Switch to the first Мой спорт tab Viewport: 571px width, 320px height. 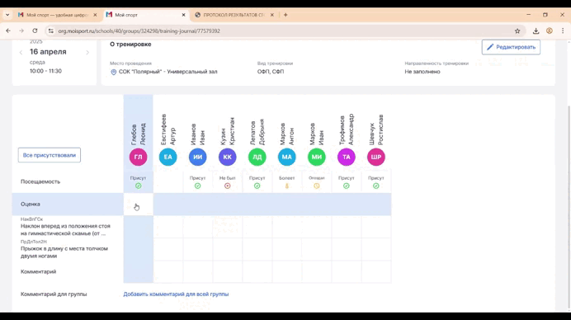point(57,15)
